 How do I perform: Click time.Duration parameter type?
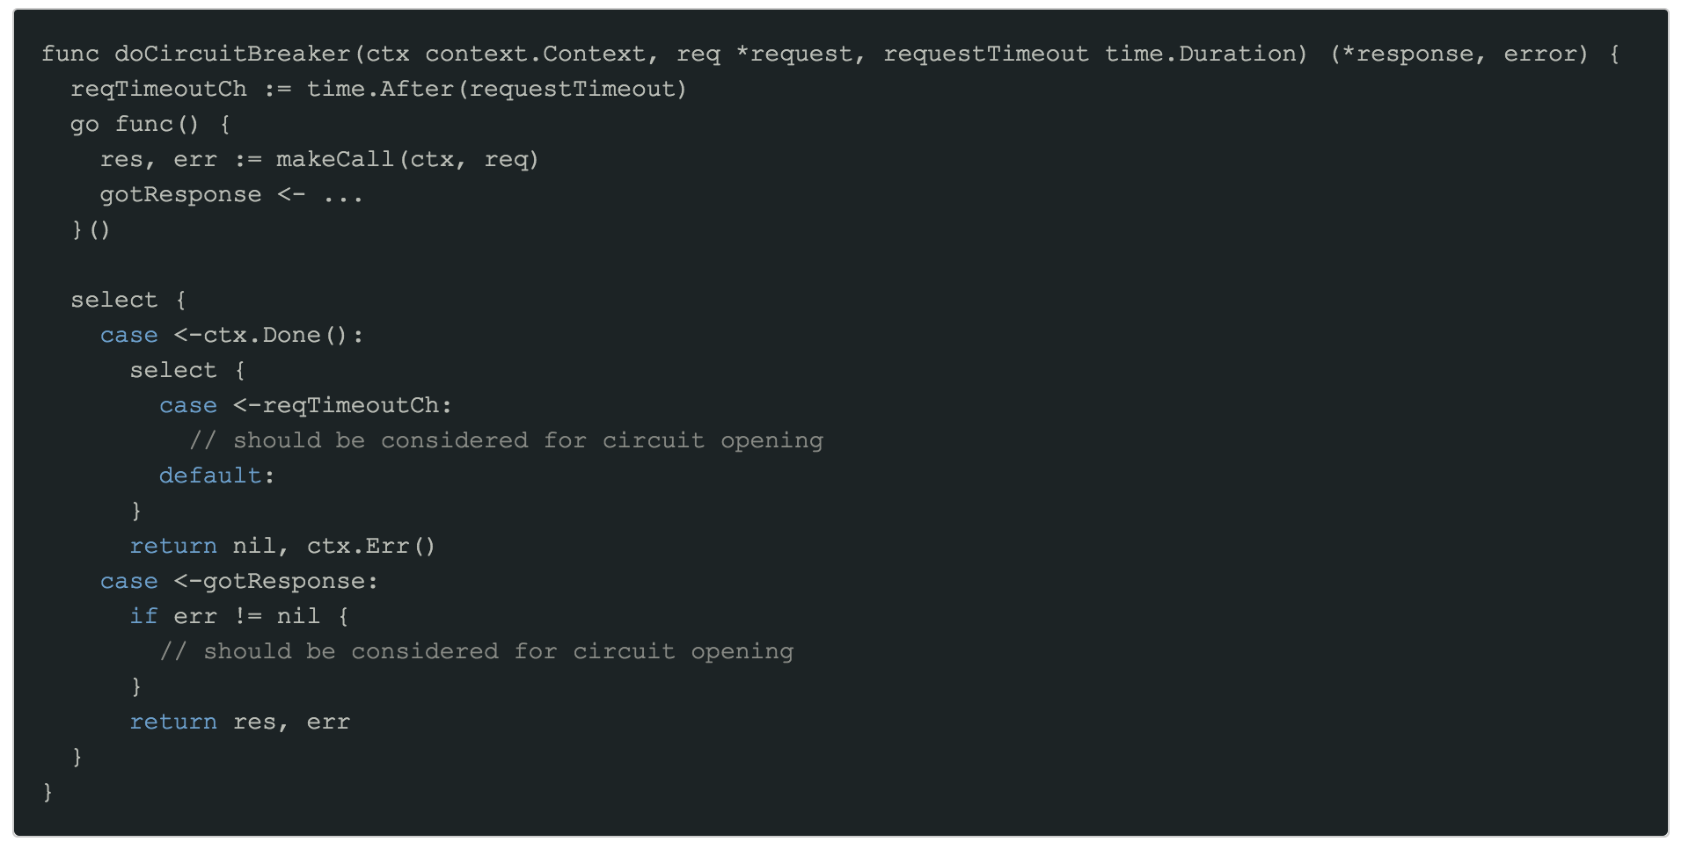[1206, 54]
